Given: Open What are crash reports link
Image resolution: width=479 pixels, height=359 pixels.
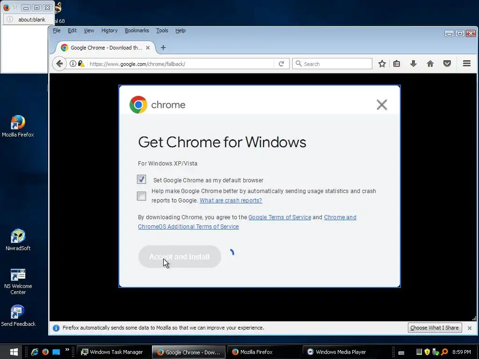Looking at the screenshot, I should (231, 200).
